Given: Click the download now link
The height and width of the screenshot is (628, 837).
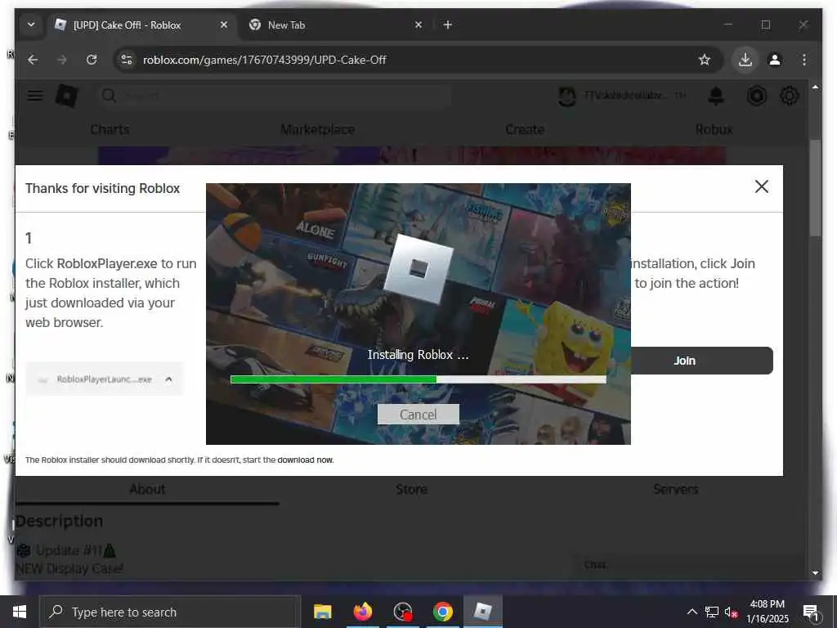Looking at the screenshot, I should point(306,460).
